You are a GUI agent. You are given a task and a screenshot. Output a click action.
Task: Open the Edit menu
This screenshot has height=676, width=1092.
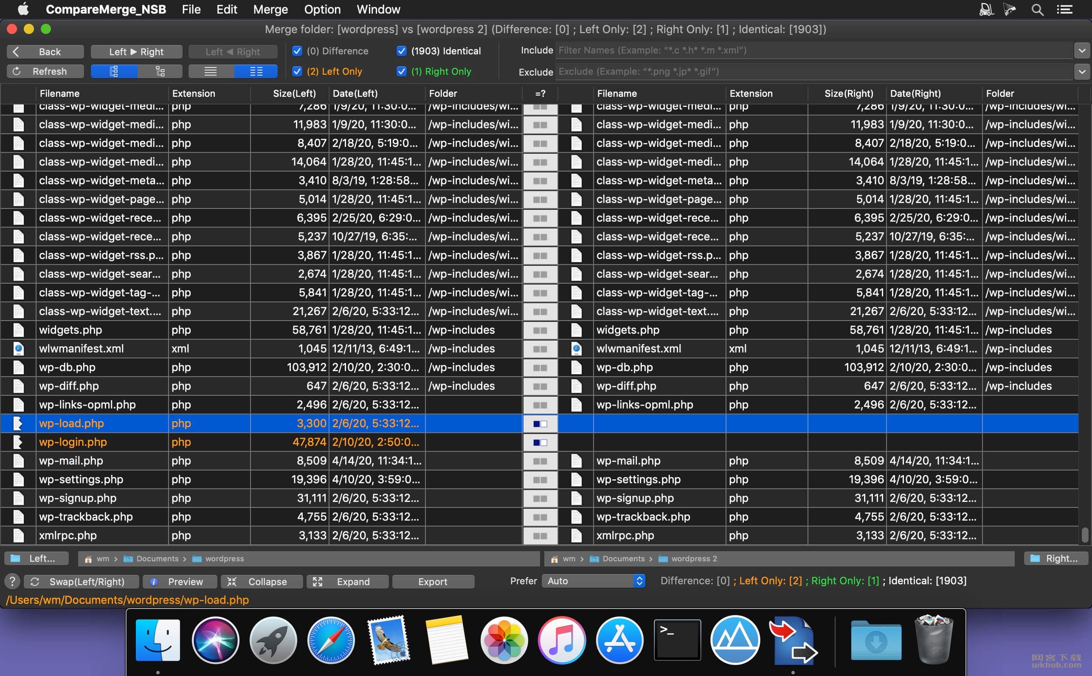pos(227,9)
